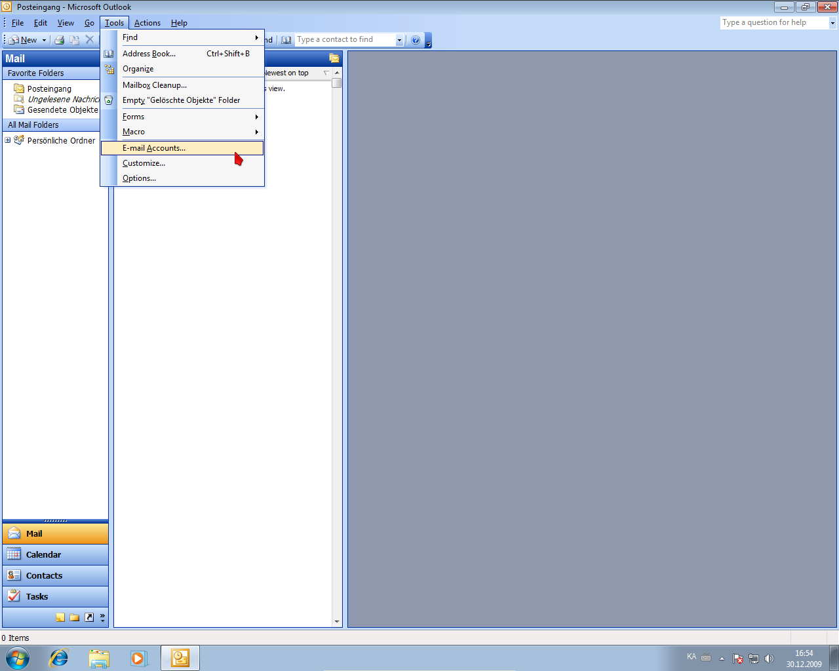Viewport: 839px width, 671px height.
Task: Select Options in the Tools menu
Action: pos(139,178)
